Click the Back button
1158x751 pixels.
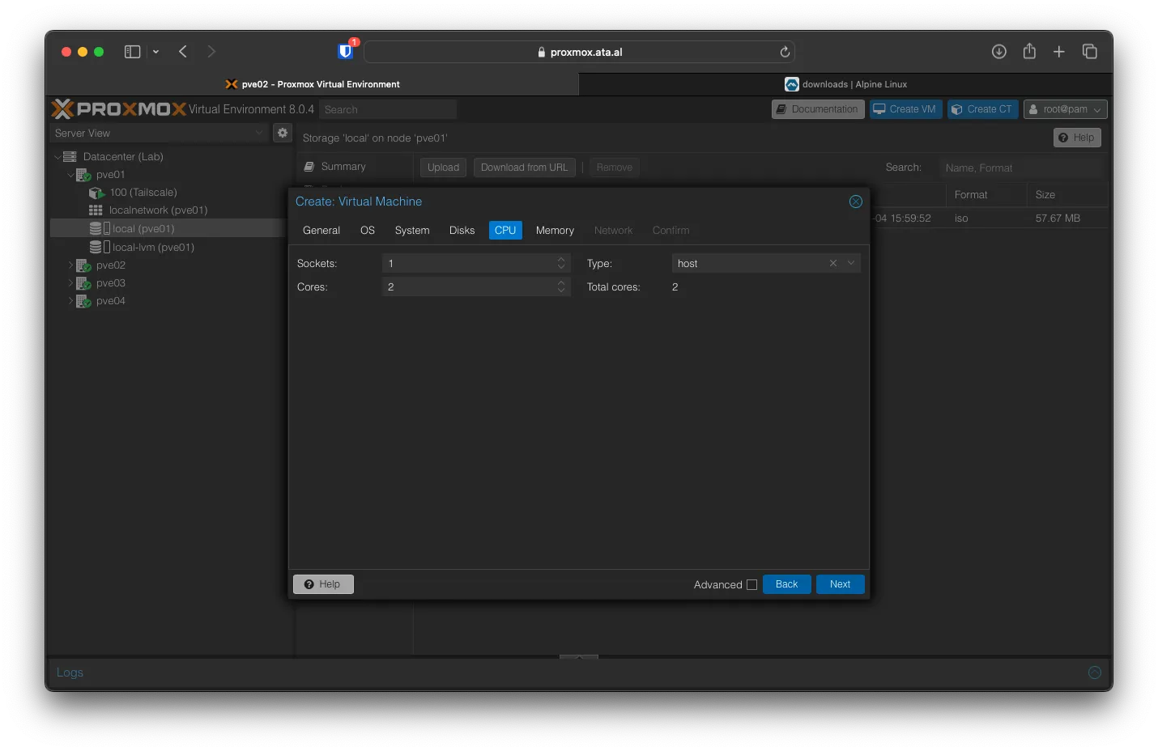(x=786, y=584)
